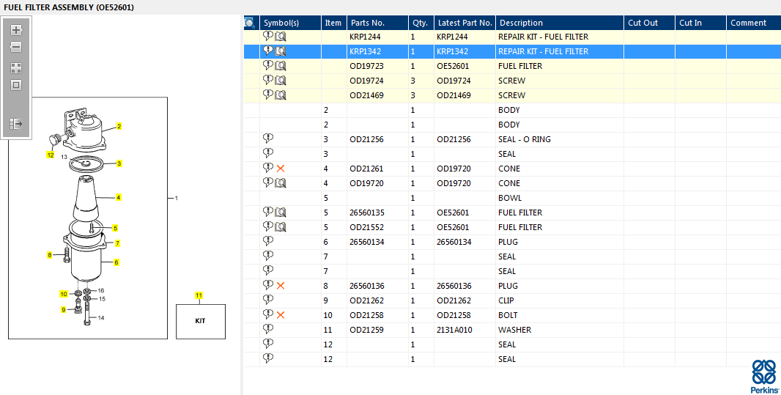
Task: Zoom out the diagram with minus icon
Action: [x=16, y=48]
